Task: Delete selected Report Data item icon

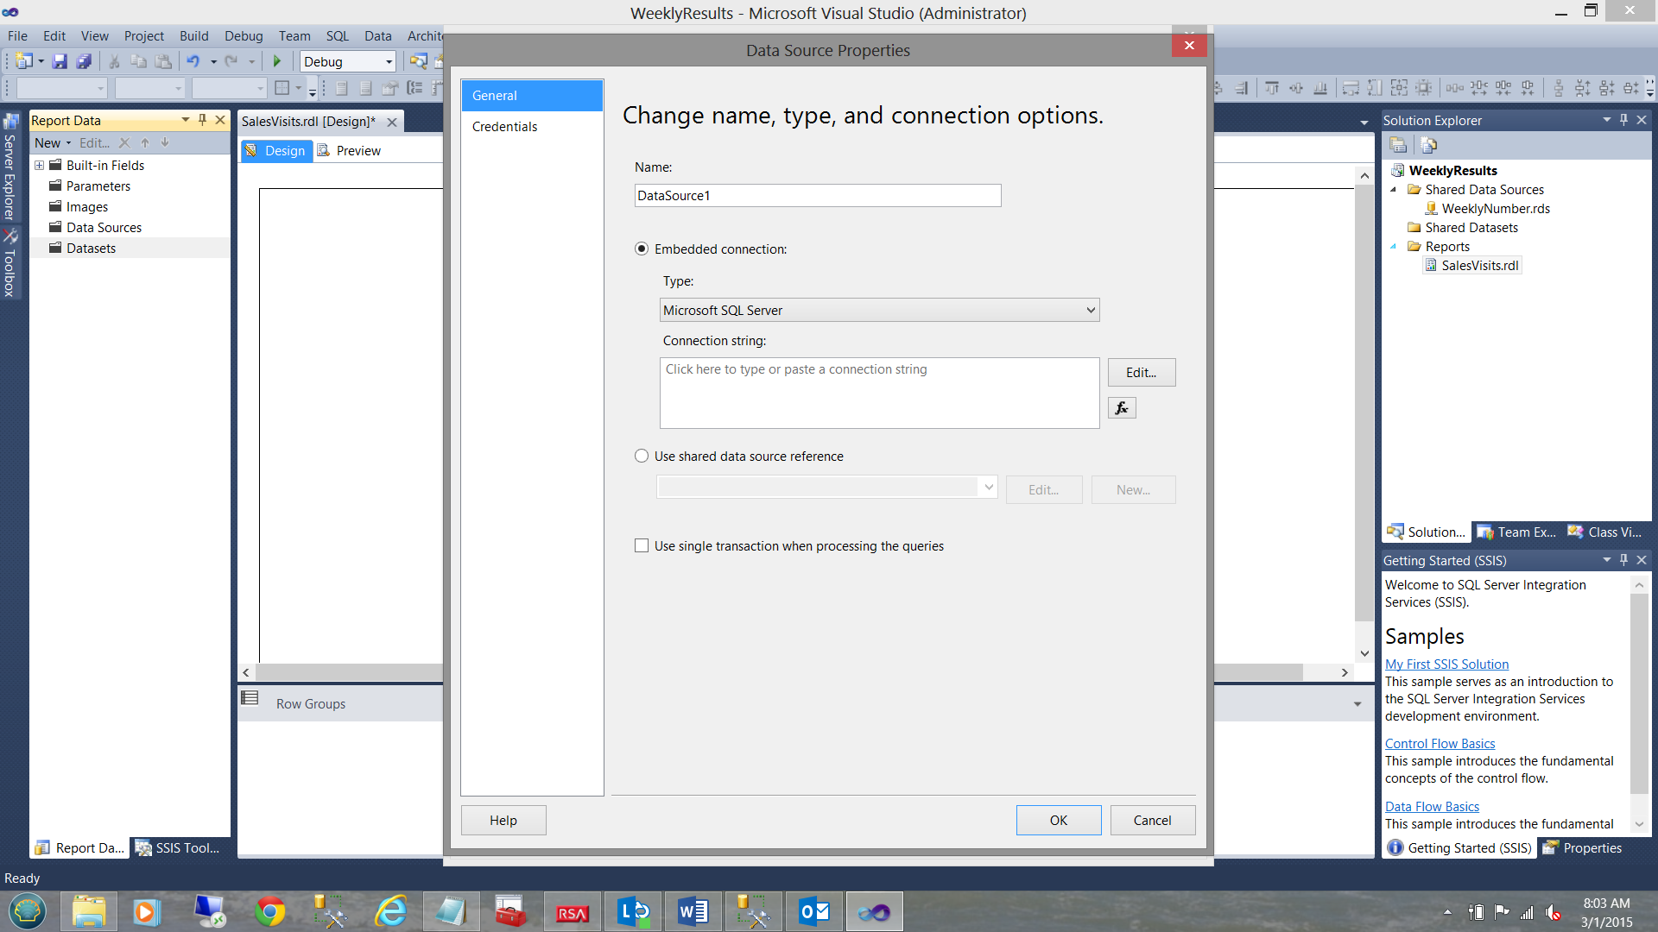Action: coord(124,143)
